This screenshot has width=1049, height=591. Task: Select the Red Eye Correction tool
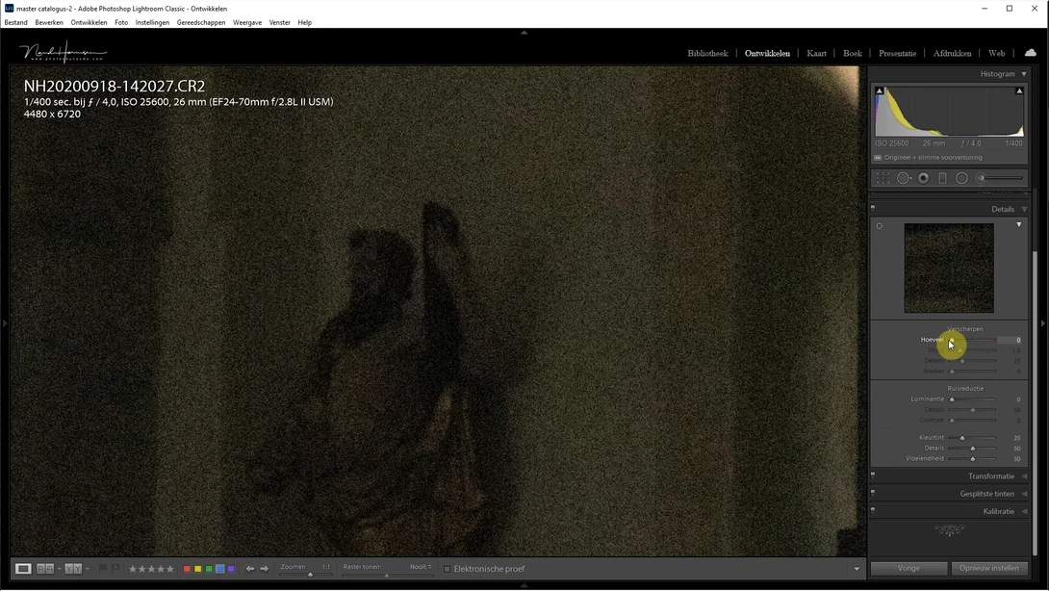coord(923,178)
